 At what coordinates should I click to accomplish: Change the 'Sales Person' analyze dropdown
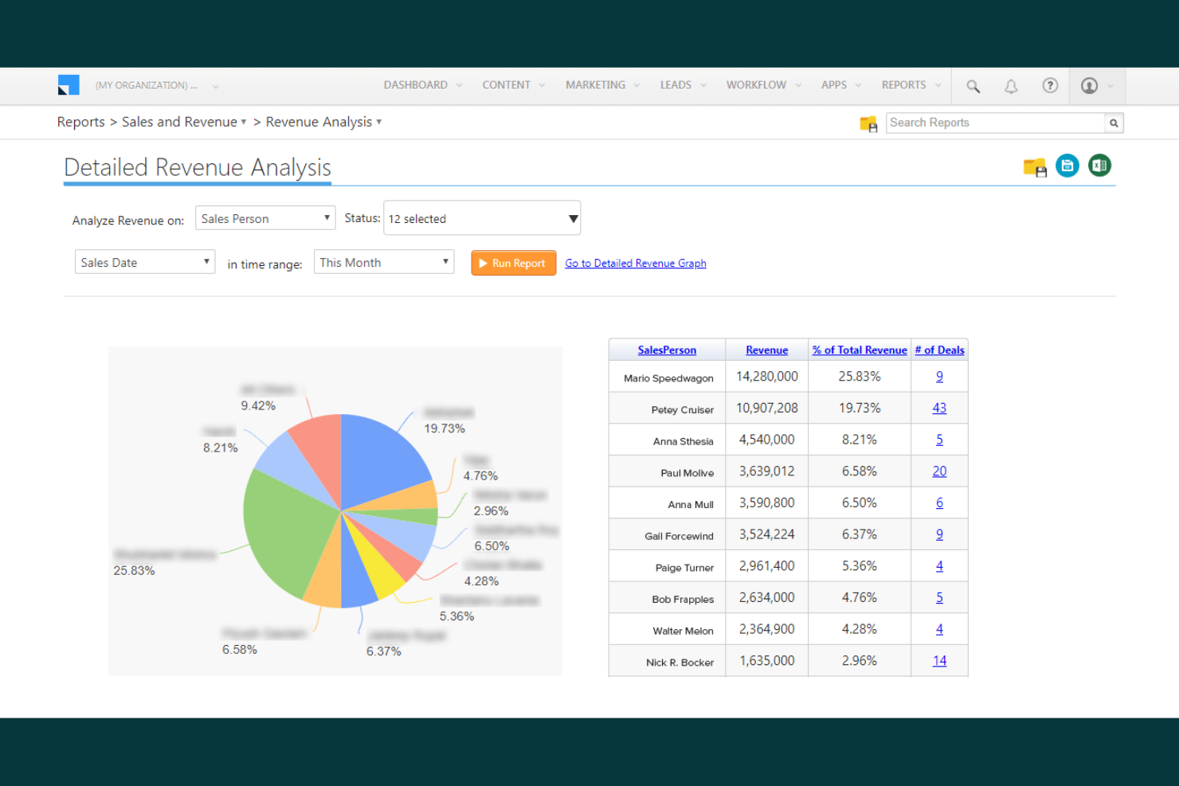pyautogui.click(x=265, y=217)
